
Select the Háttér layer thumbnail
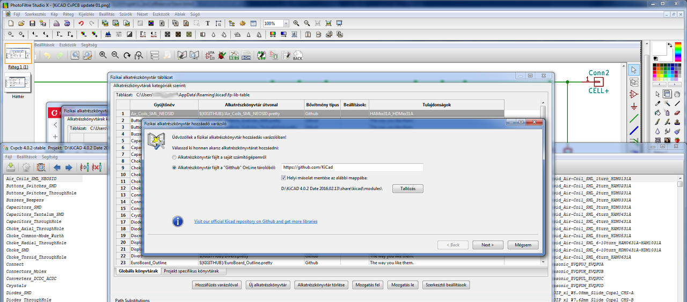coord(18,83)
